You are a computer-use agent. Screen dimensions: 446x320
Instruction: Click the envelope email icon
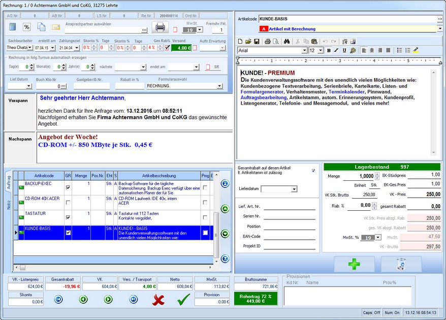click(56, 27)
